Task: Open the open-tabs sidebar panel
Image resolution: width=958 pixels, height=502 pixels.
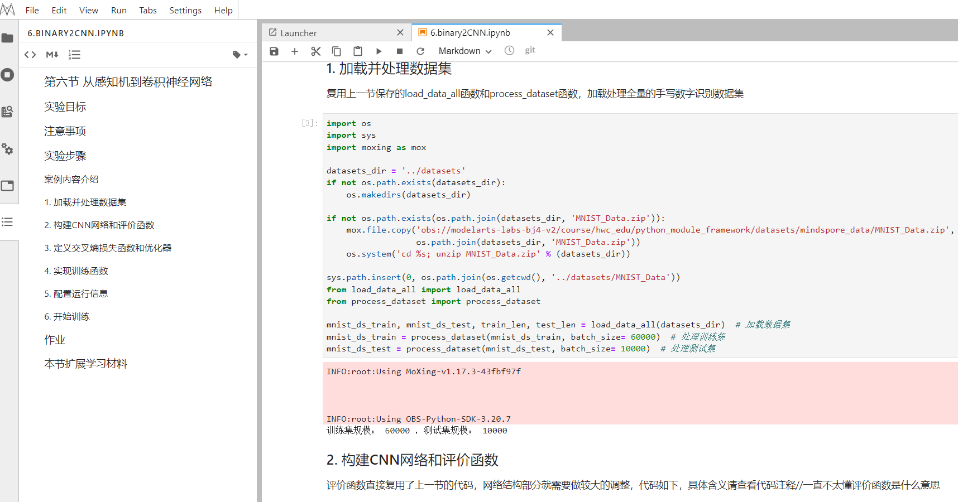Action: [7, 186]
